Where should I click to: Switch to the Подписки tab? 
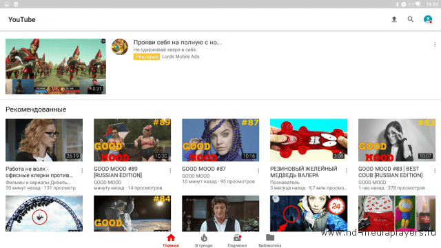(x=237, y=240)
